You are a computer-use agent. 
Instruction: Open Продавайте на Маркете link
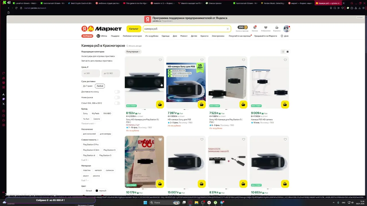click(x=266, y=36)
